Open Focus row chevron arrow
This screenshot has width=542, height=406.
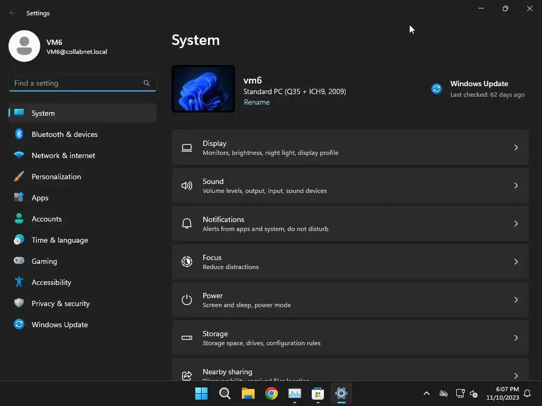[516, 261]
